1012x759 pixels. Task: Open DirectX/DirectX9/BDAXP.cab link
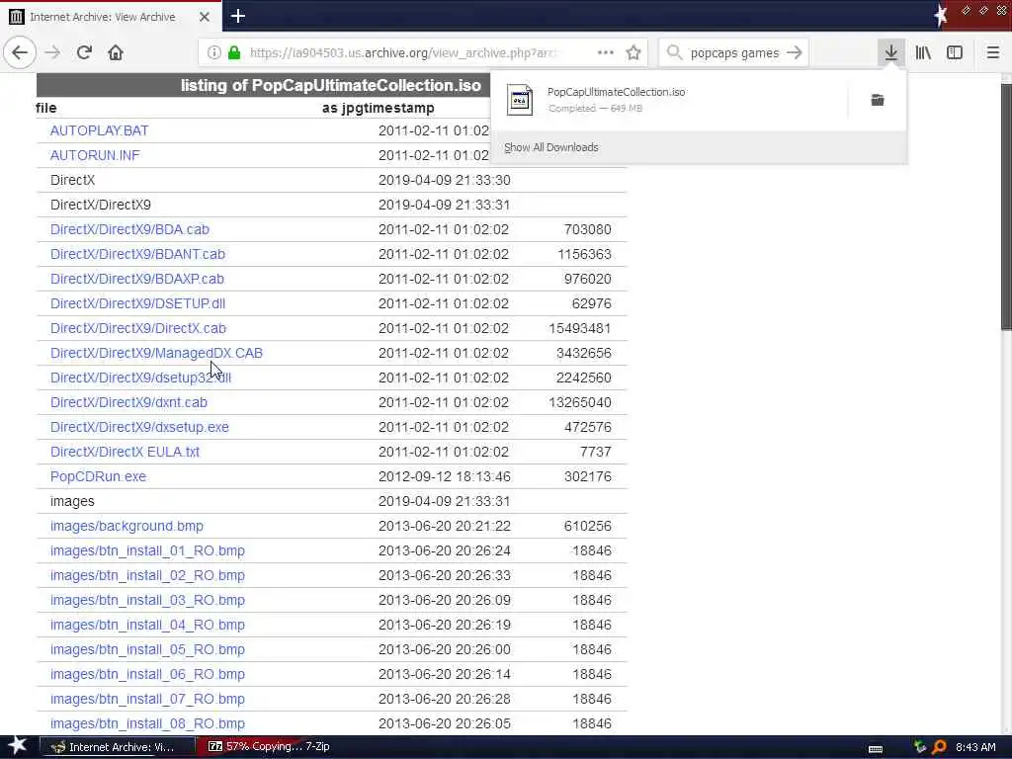[x=136, y=279]
